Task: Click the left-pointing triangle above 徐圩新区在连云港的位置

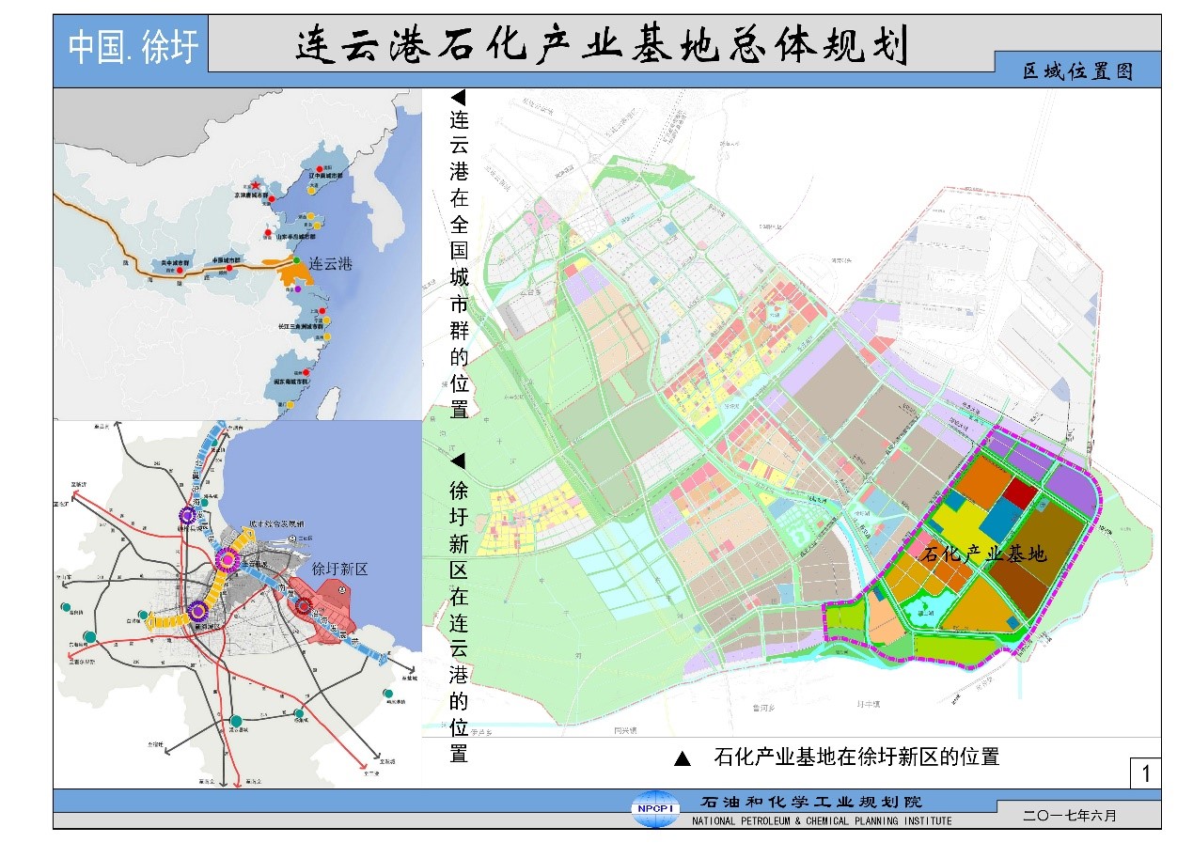Action: point(458,461)
